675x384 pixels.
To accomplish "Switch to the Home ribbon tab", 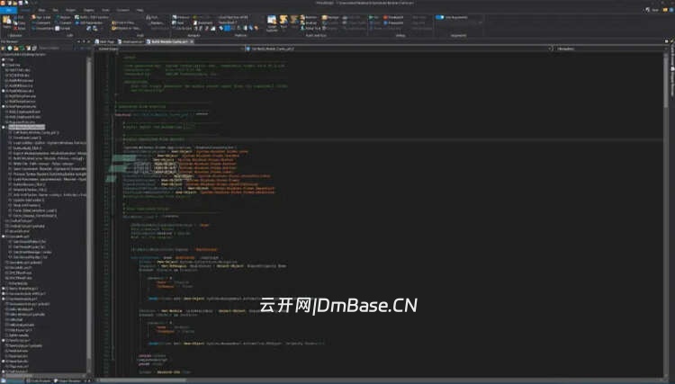I will point(26,10).
